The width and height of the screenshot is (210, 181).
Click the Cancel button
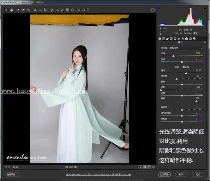[181, 174]
